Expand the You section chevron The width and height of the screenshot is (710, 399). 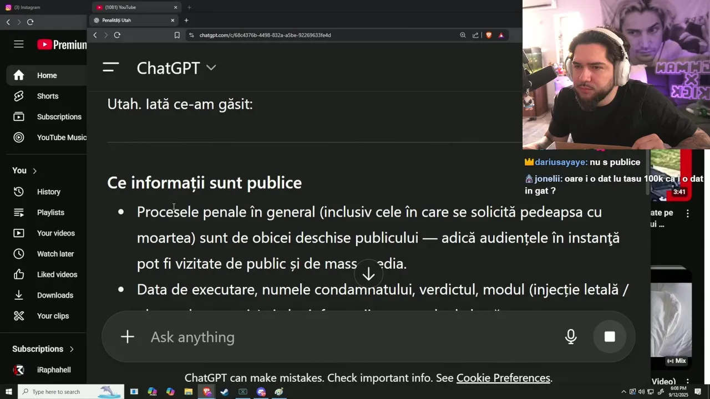click(x=34, y=171)
